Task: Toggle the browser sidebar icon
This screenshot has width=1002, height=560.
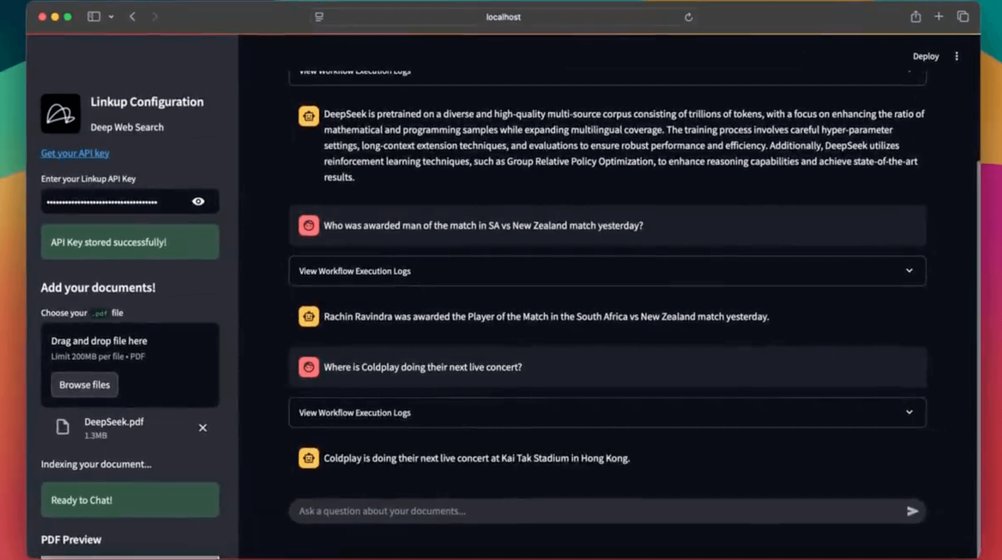Action: click(x=94, y=16)
